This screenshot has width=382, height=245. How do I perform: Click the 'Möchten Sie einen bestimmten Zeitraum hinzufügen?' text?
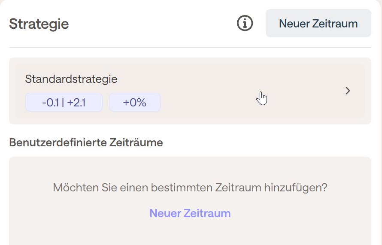[x=190, y=188]
